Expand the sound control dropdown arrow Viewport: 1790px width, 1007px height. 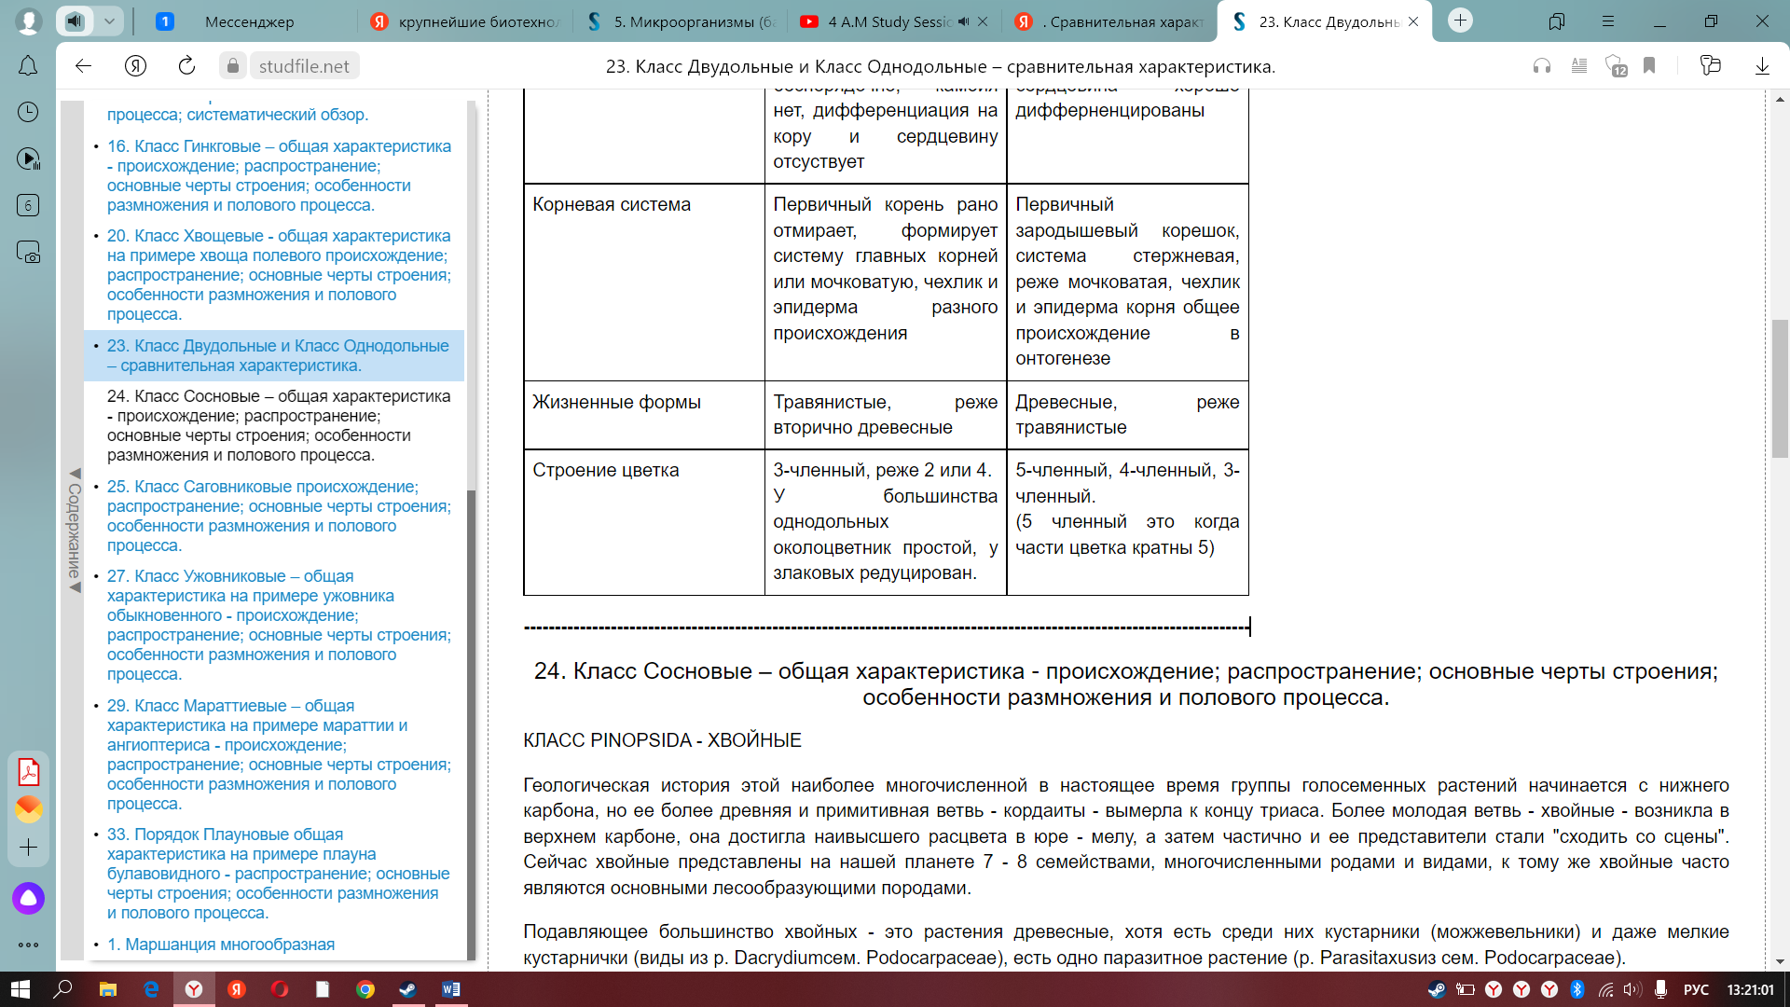pyautogui.click(x=109, y=21)
